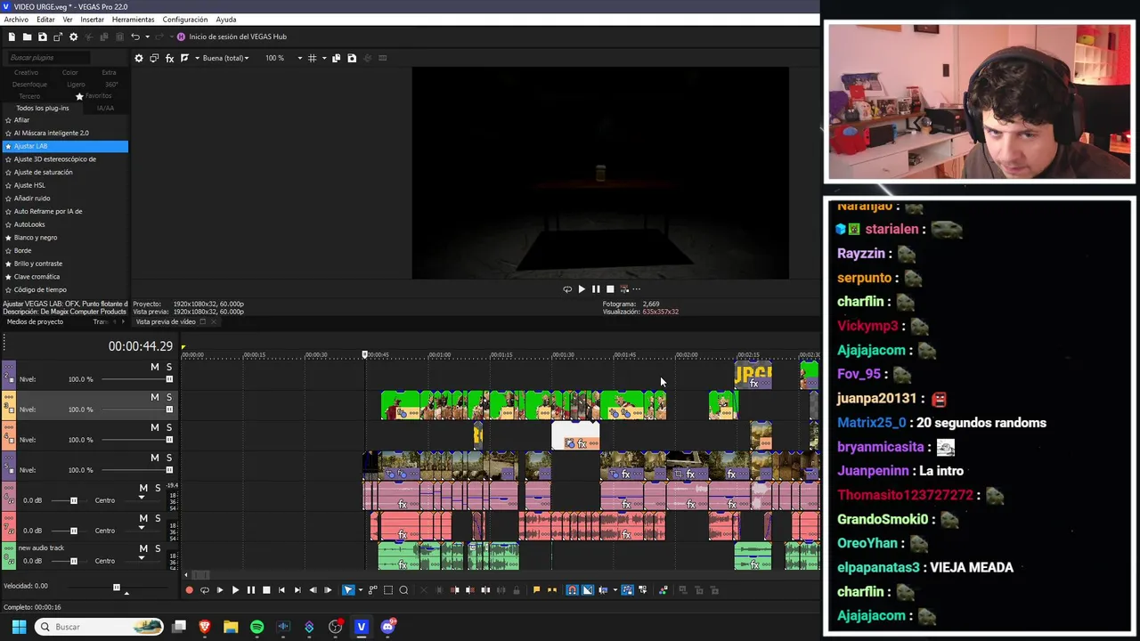Click the split-screen view icon in preview
Viewport: 1140px width, 641px height.
[x=184, y=58]
